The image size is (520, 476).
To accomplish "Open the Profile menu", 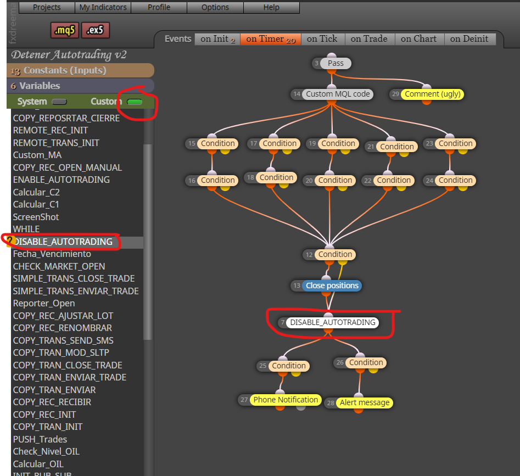I will [x=159, y=7].
